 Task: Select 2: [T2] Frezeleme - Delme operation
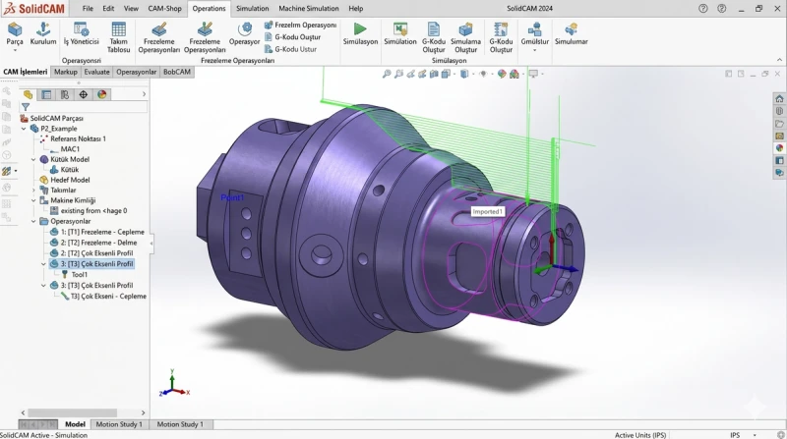click(x=93, y=243)
